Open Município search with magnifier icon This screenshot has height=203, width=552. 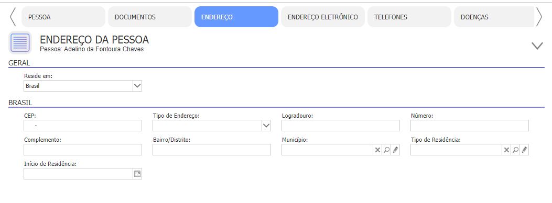[386, 150]
